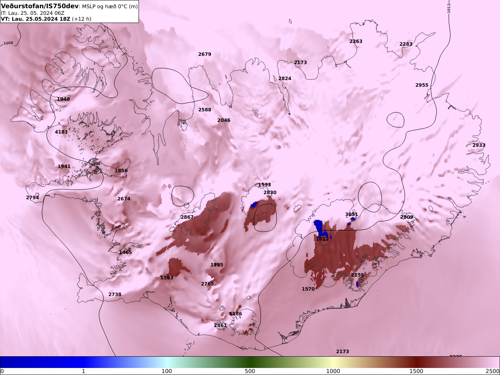The width and height of the screenshot is (500, 375).
Task: Click the 500 tick on the color scale
Action: point(250,371)
